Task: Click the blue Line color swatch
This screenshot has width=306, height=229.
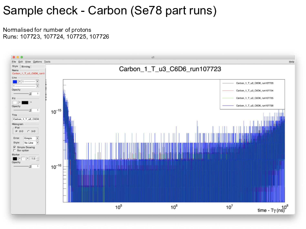Action: (x=15, y=81)
